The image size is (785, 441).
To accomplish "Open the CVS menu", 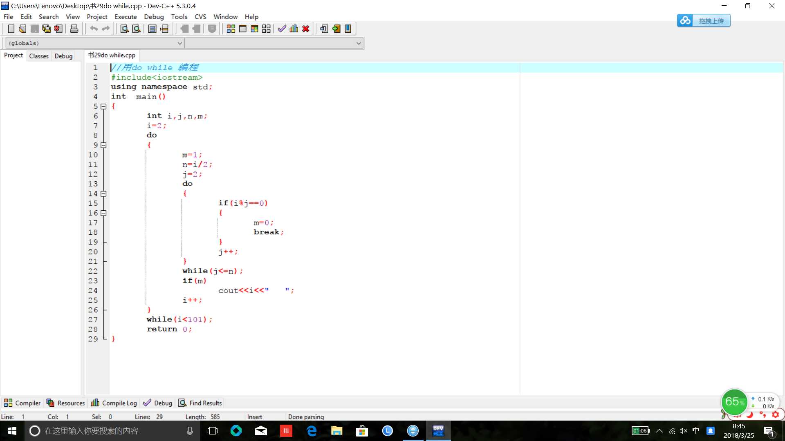I will [200, 17].
